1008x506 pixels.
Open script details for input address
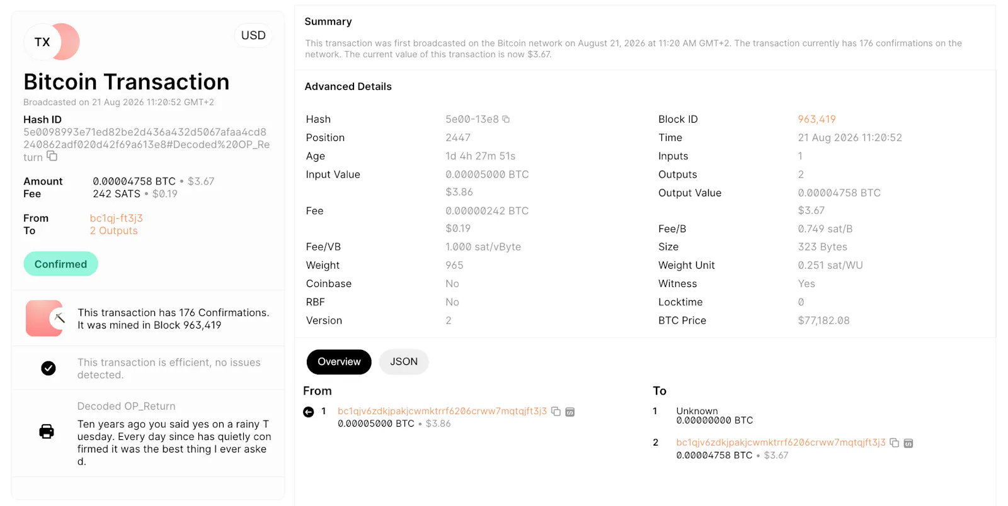pos(570,412)
